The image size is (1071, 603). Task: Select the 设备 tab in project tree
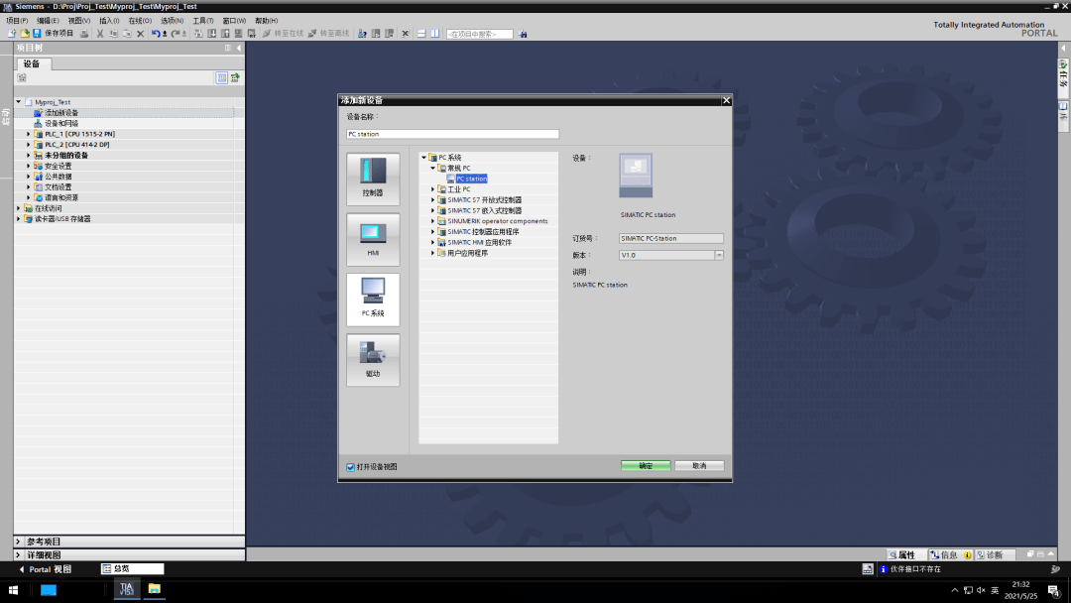pos(32,63)
